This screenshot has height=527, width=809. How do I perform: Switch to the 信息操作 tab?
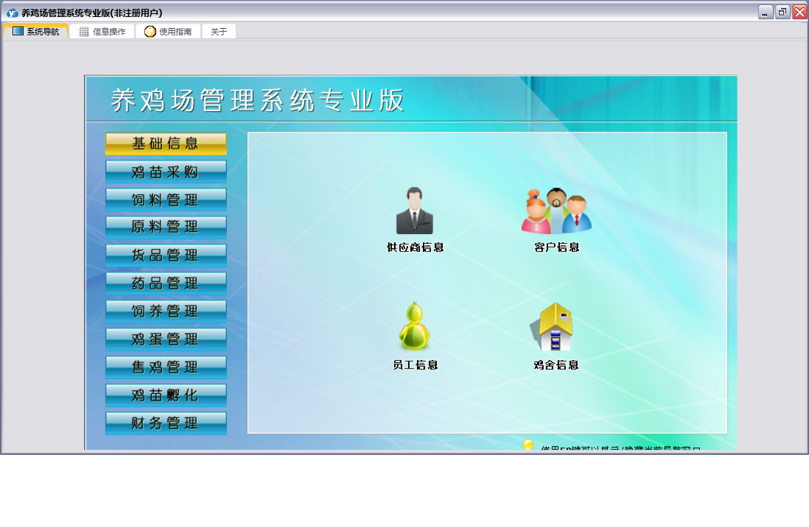click(x=102, y=32)
